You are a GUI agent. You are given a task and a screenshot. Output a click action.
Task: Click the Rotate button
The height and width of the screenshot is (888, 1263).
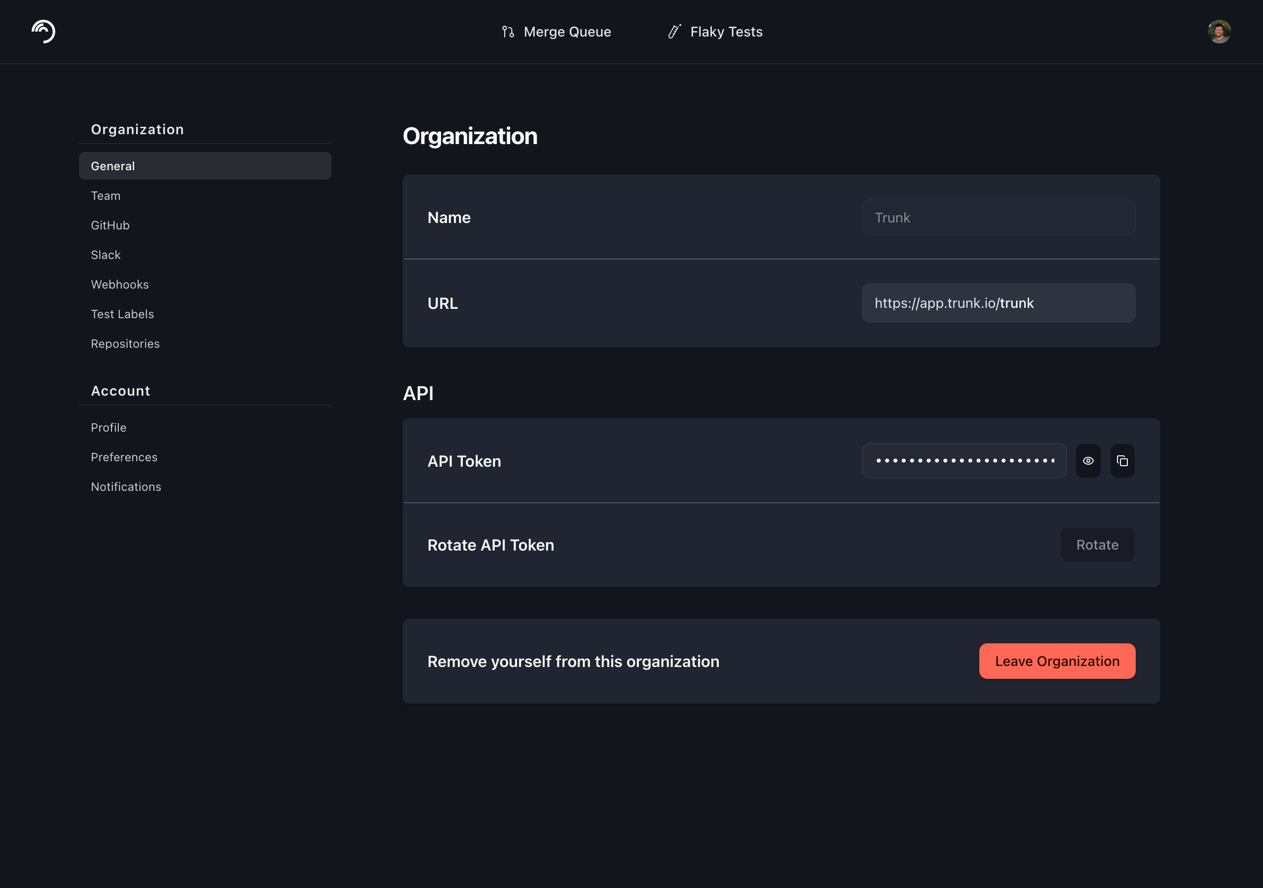1097,545
